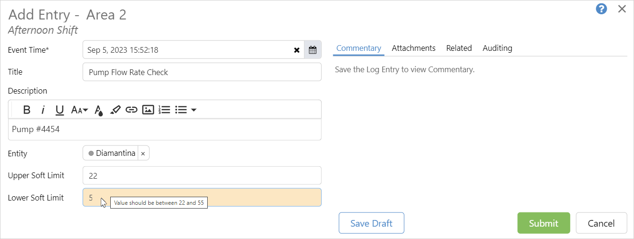The height and width of the screenshot is (239, 634).
Task: Select the highlight marker tool
Action: [115, 110]
